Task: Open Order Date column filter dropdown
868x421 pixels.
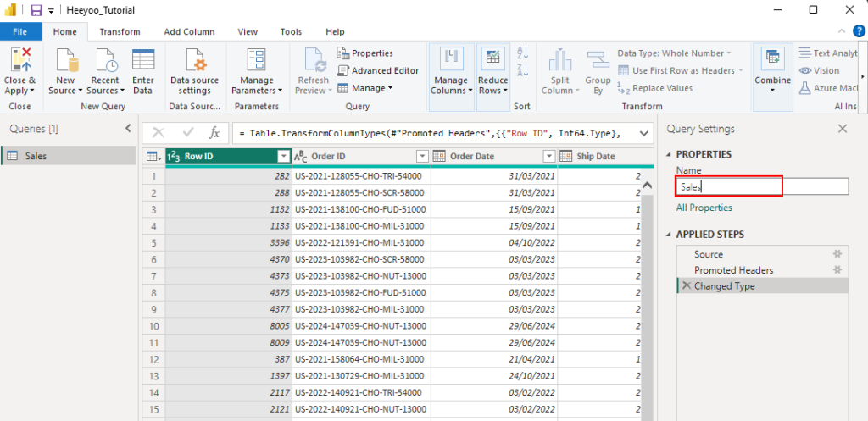Action: pos(549,157)
